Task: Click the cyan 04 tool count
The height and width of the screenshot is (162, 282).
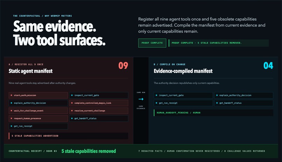Action: (x=268, y=66)
